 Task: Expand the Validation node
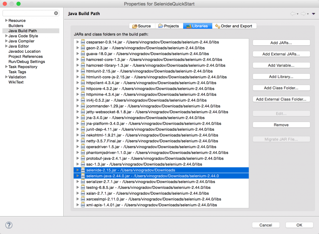[6, 77]
